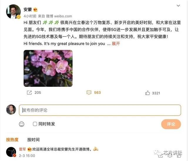
Task: Click the repost icon showing 205
Action: 29,93
